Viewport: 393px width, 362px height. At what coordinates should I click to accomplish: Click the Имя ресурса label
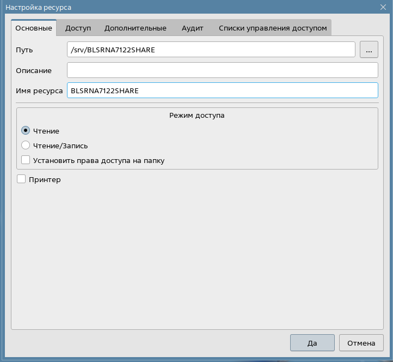point(39,91)
